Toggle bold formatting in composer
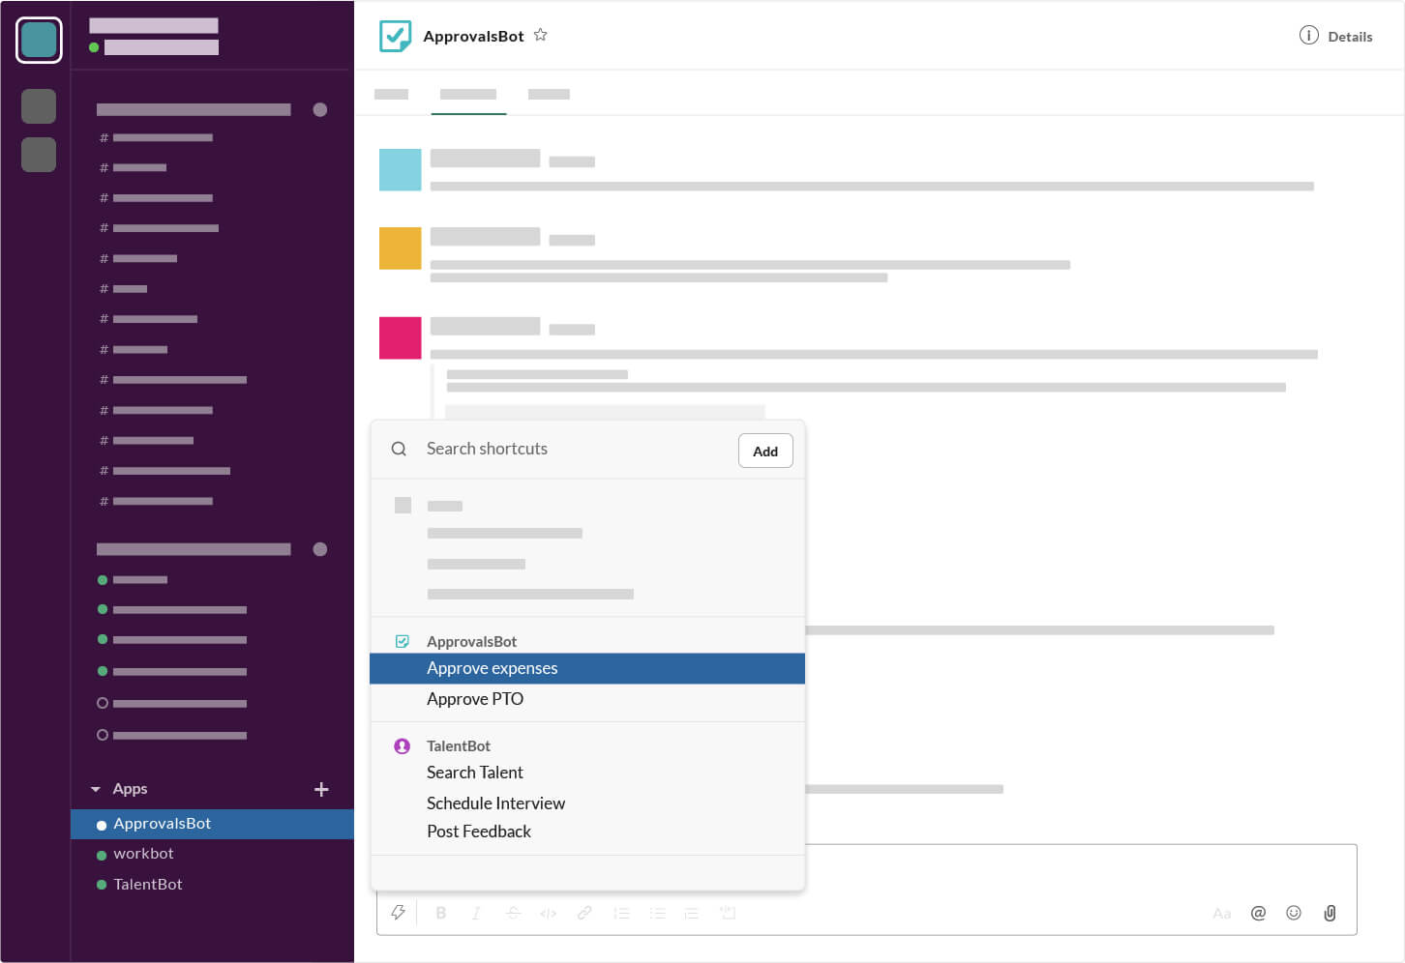Screen dimensions: 1405x963 441,913
